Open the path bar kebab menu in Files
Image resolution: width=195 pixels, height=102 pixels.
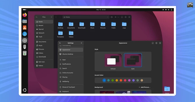click(x=108, y=17)
